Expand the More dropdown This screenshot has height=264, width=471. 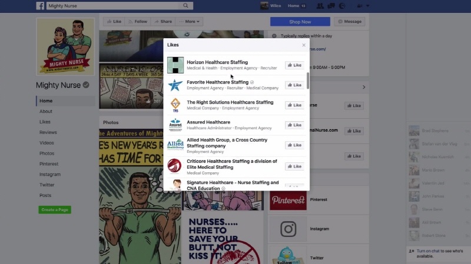point(189,22)
